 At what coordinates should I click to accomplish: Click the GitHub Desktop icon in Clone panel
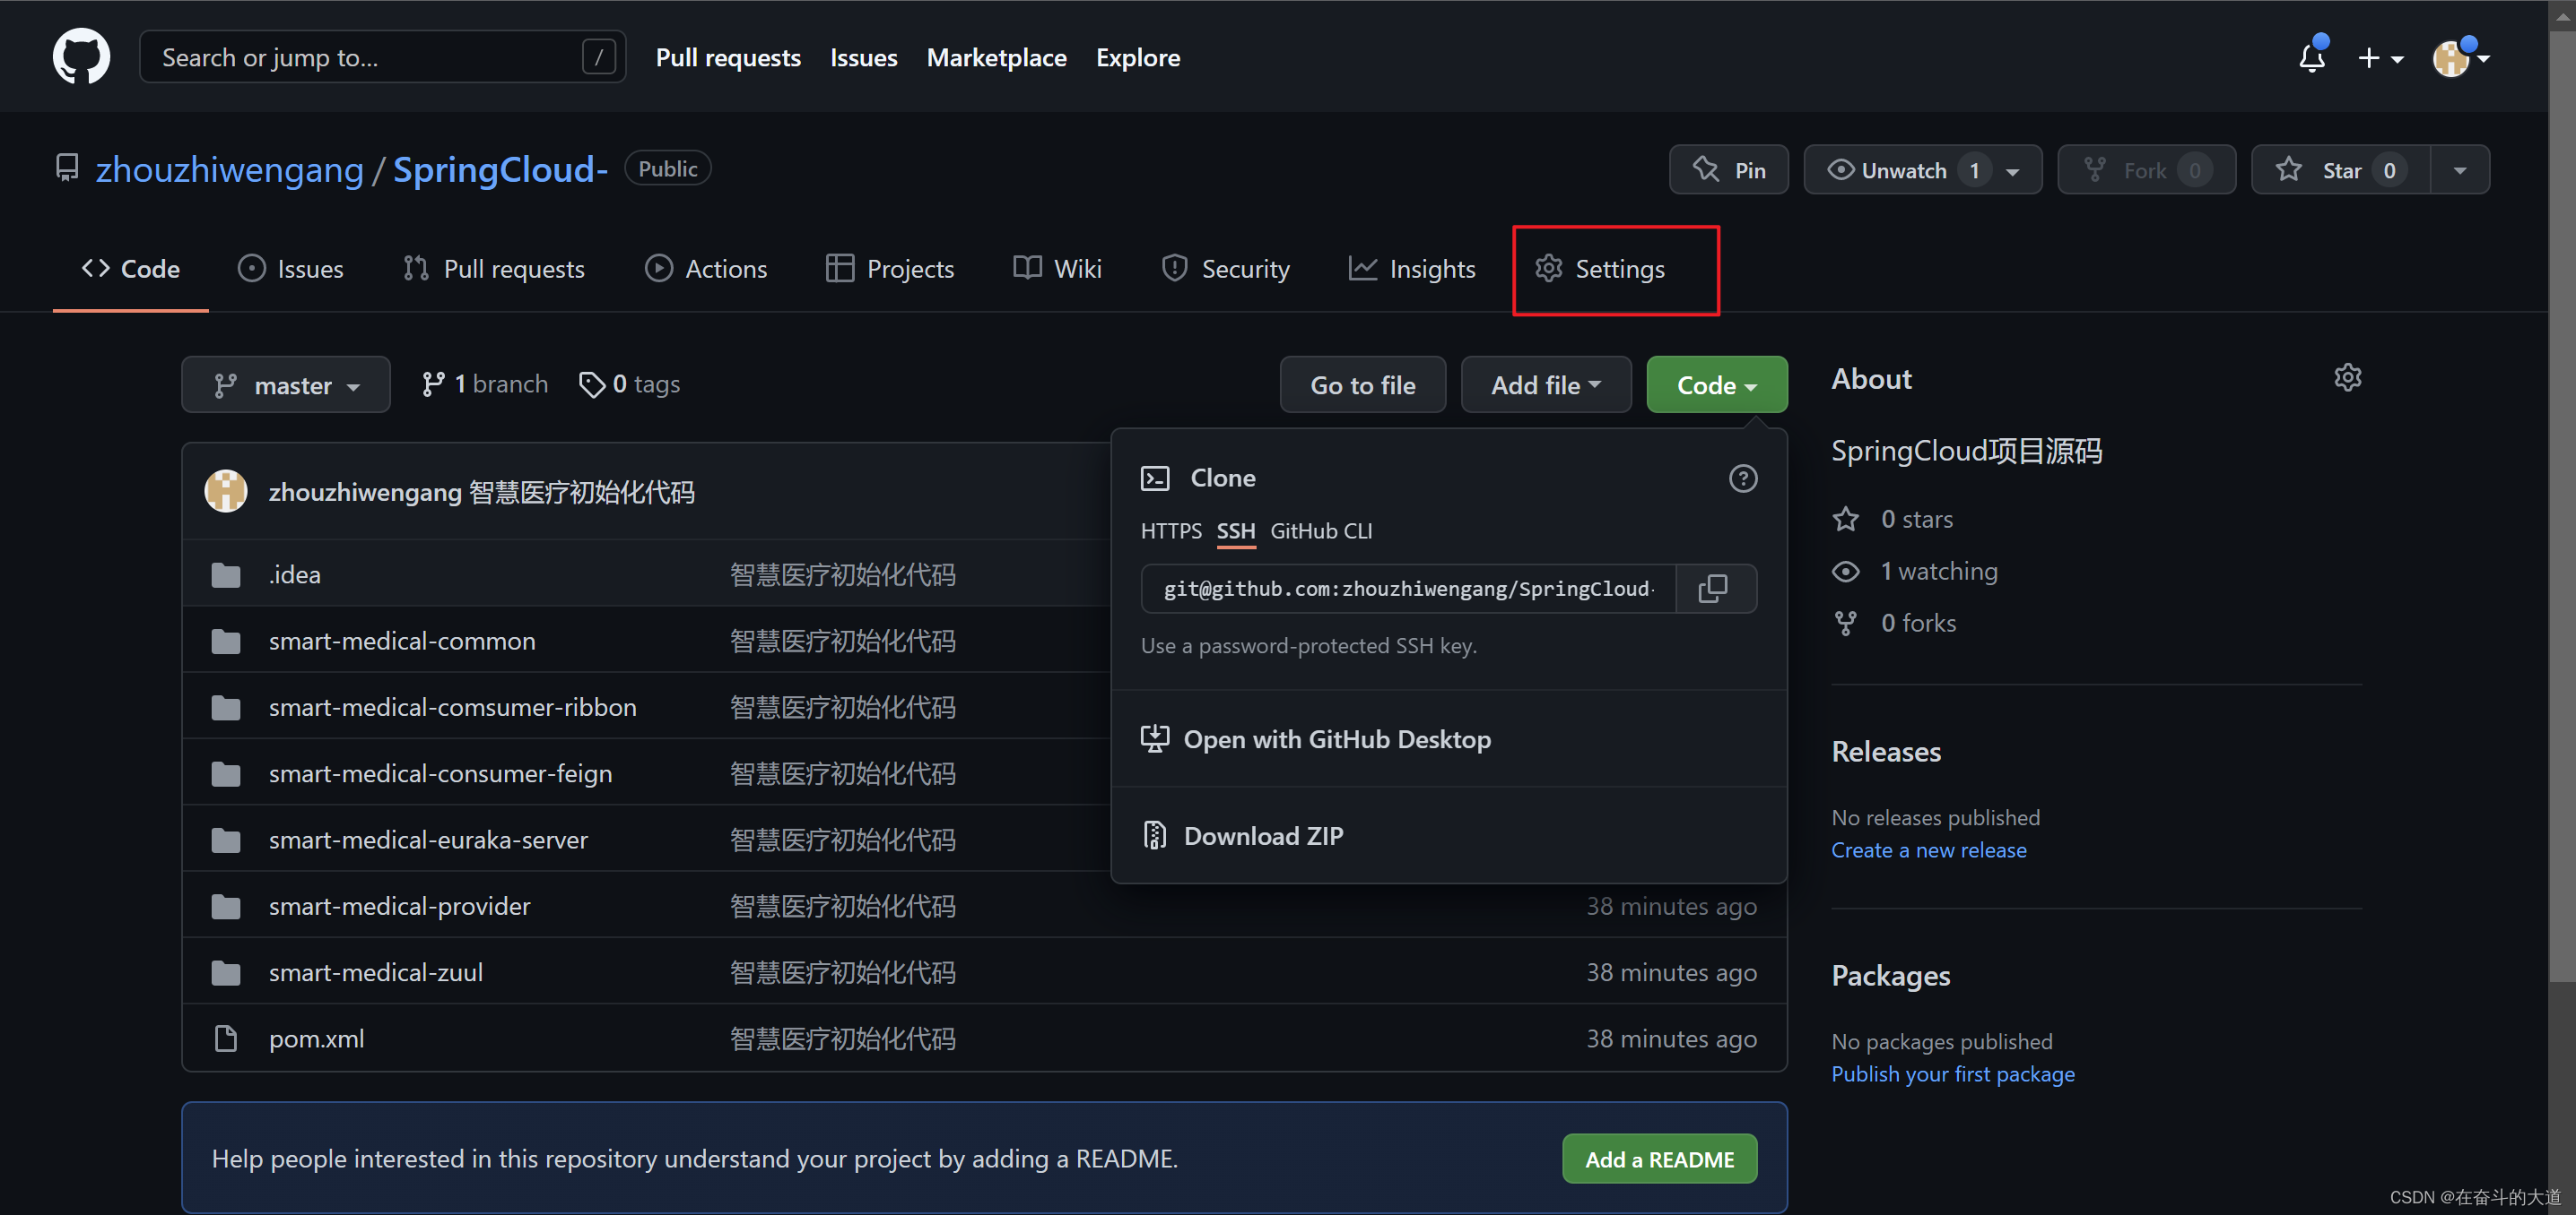[1155, 738]
